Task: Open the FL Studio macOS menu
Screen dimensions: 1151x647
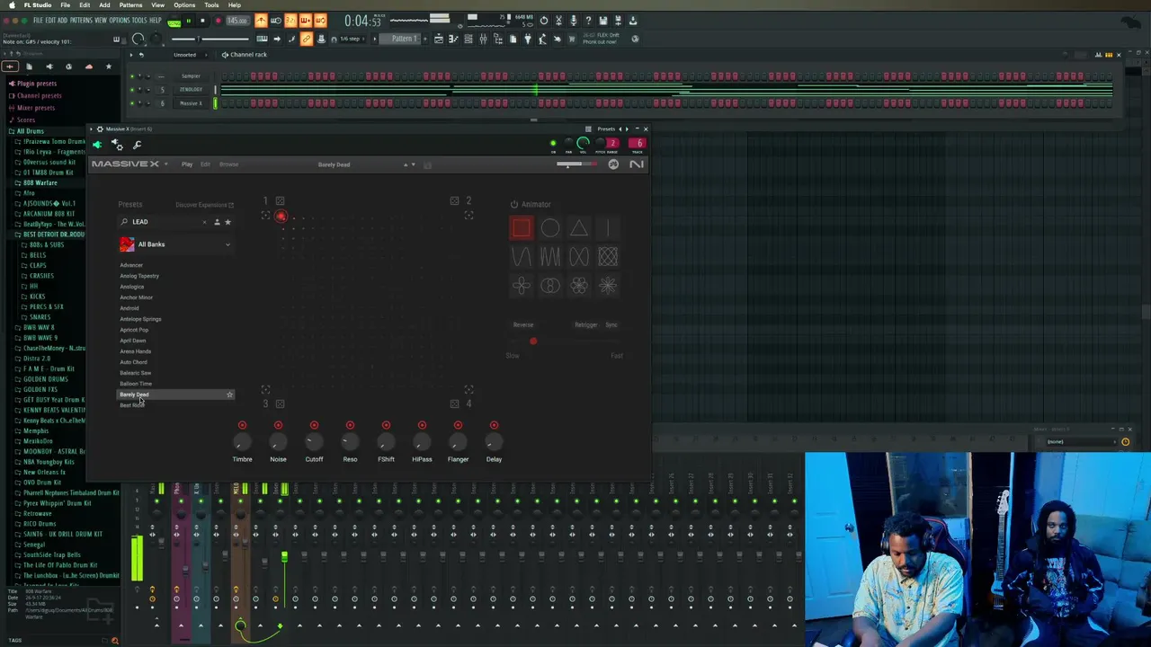Action: (x=38, y=4)
